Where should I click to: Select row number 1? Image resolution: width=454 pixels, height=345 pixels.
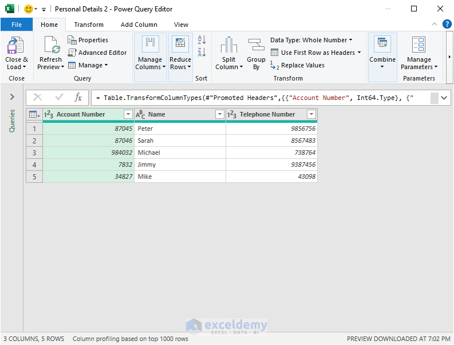(34, 129)
